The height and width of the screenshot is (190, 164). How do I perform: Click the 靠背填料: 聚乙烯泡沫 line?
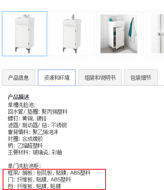pyautogui.click(x=33, y=132)
